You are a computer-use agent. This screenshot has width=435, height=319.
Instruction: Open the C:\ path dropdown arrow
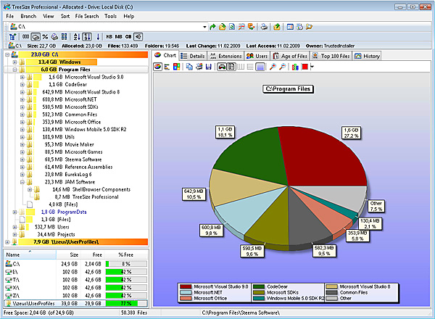tap(204, 27)
